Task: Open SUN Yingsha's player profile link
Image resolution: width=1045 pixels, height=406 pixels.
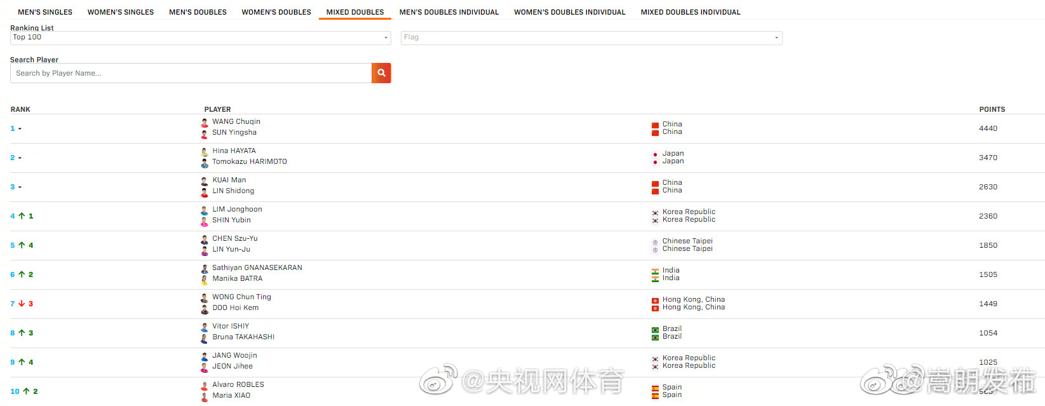Action: point(234,132)
